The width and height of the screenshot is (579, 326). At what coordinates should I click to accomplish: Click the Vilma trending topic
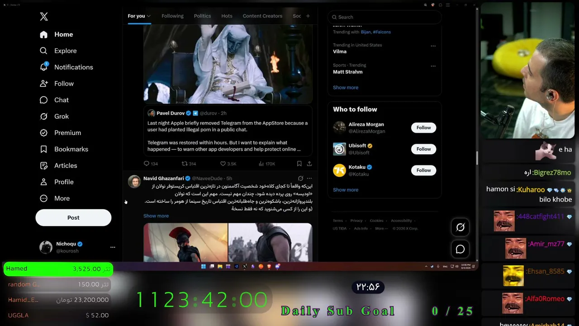(340, 52)
